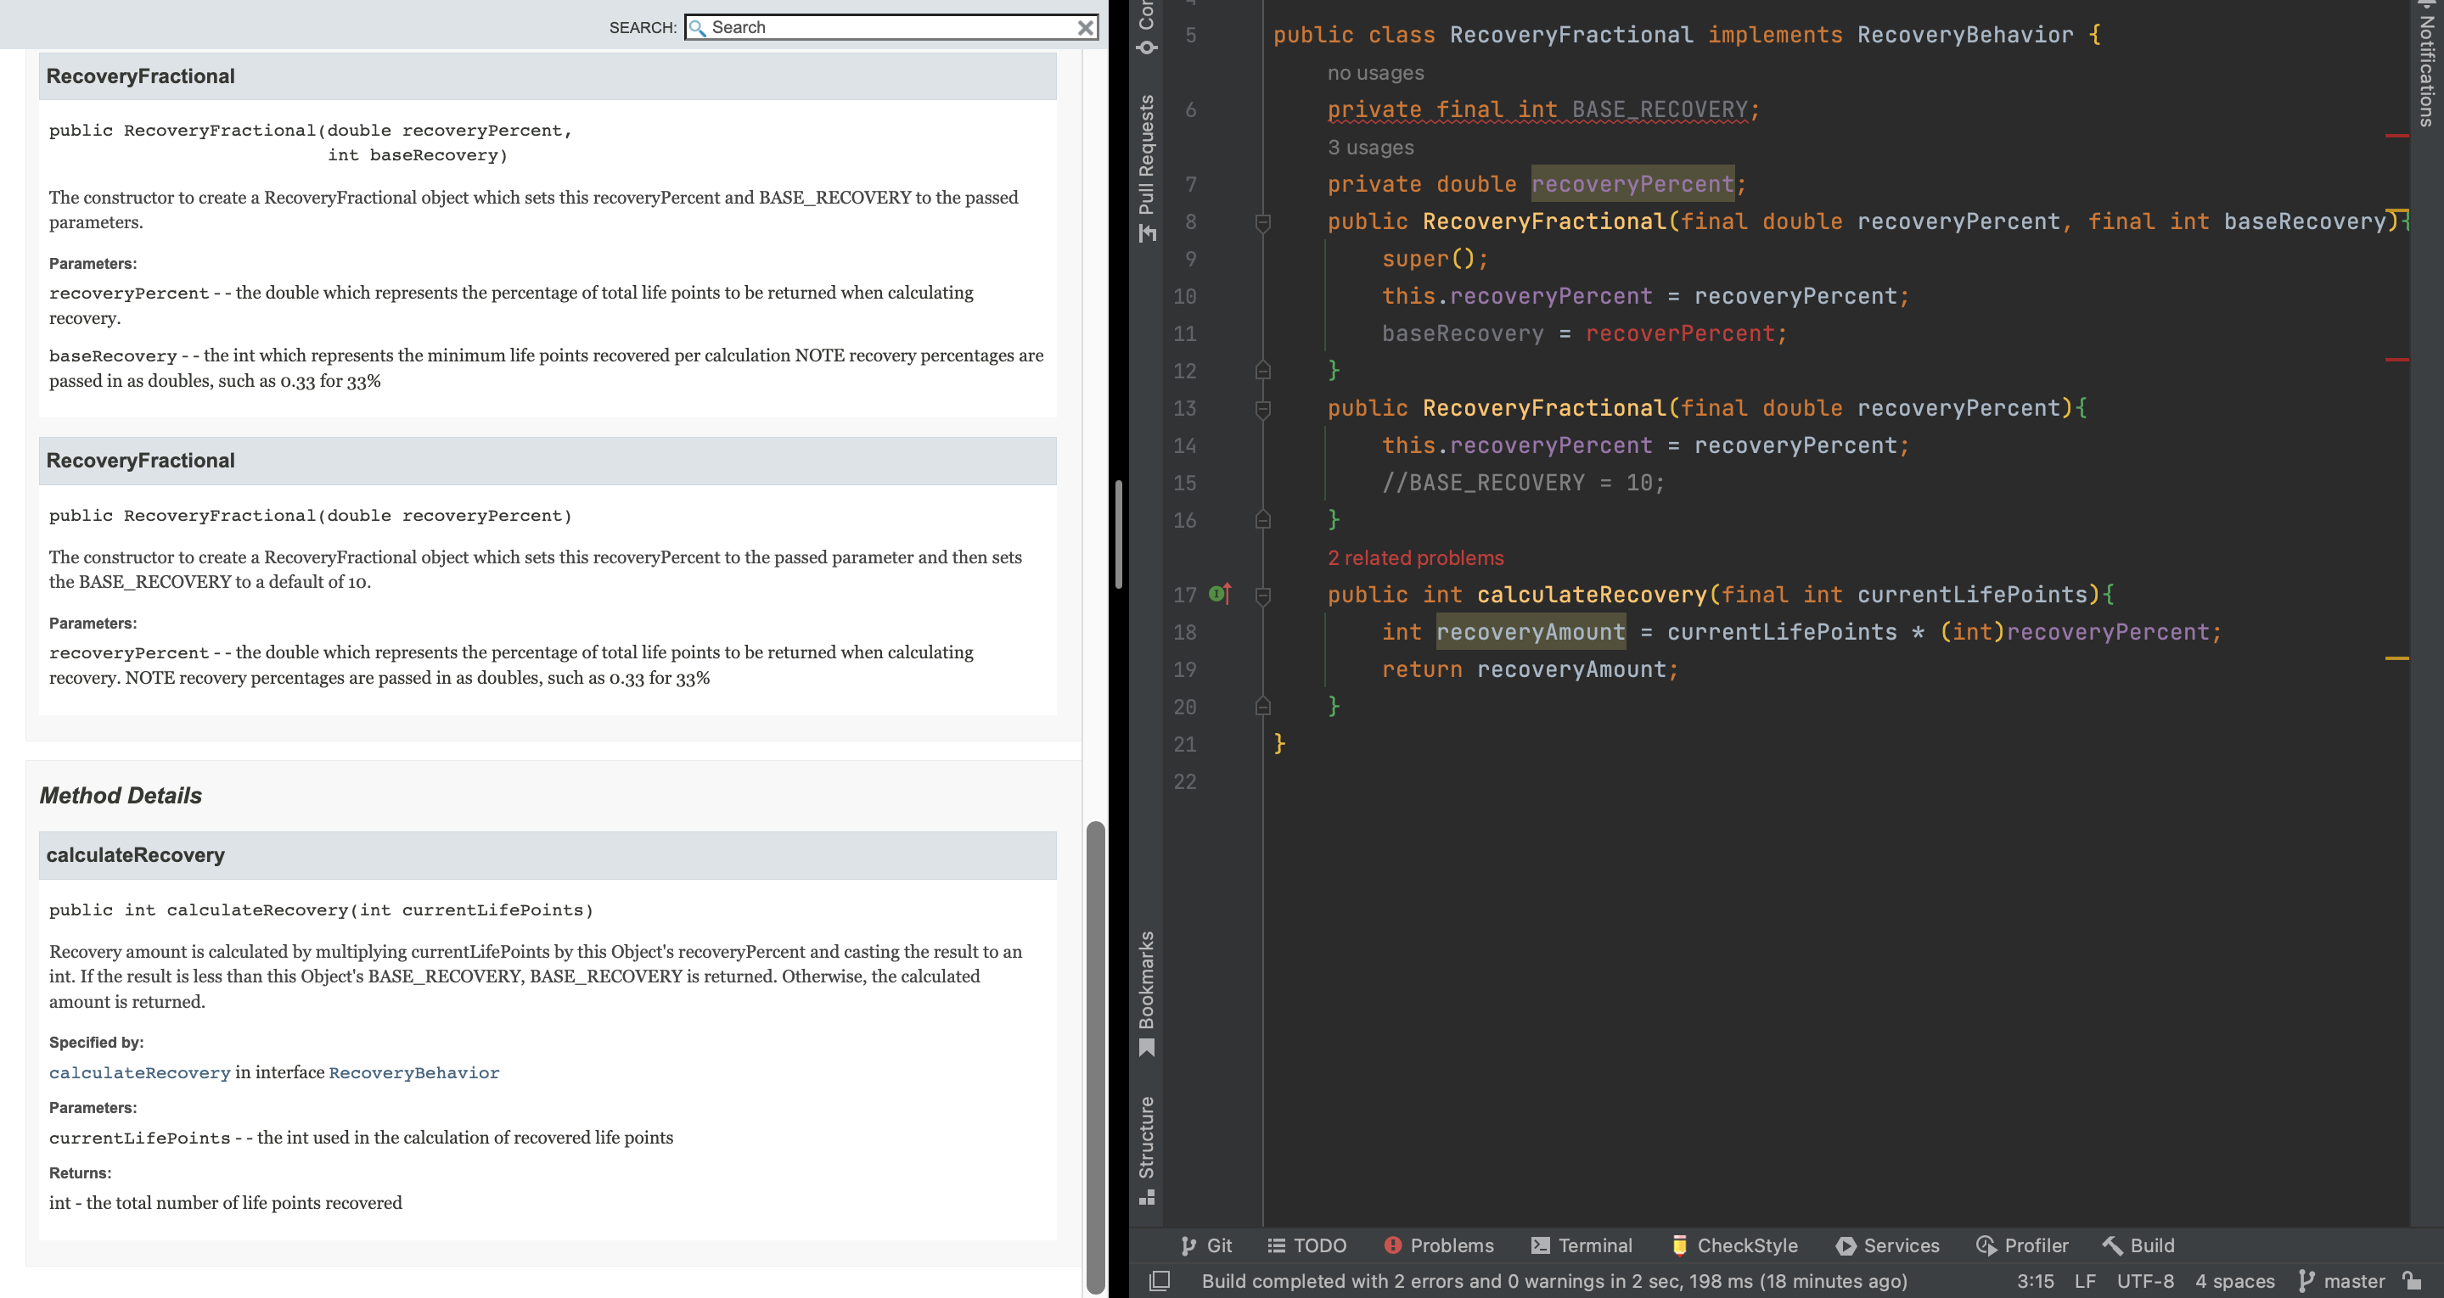Viewport: 2444px width, 1298px height.
Task: Follow the calculateRecovery link under Specified by
Action: [x=139, y=1072]
